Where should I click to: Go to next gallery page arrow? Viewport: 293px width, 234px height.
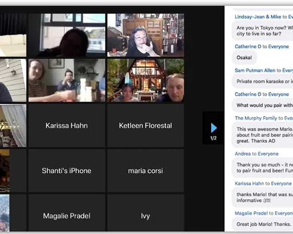click(213, 128)
